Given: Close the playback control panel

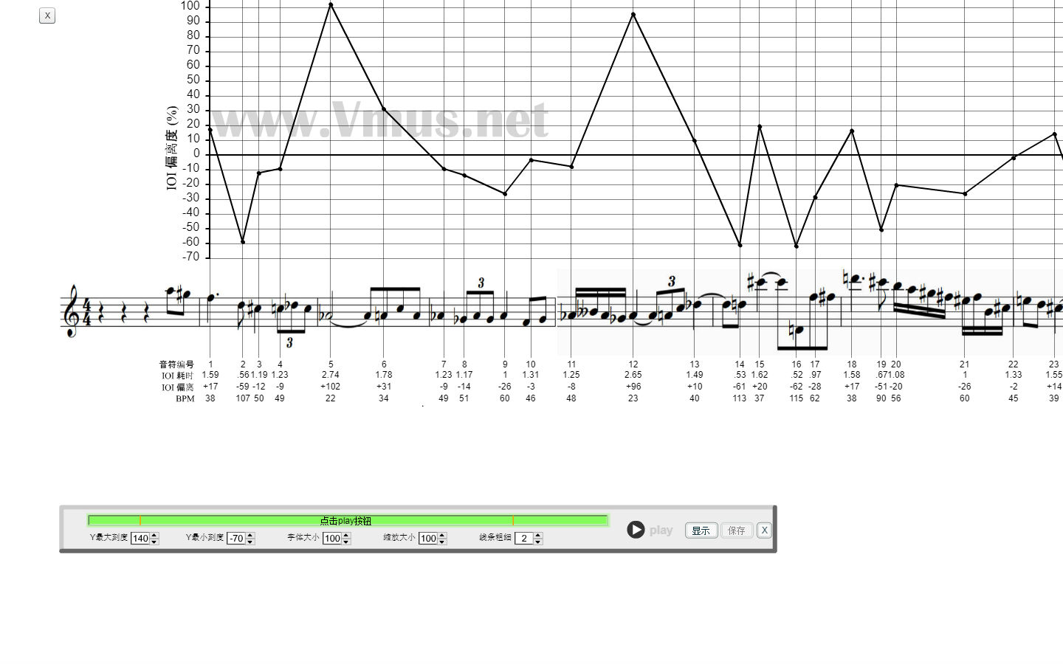Looking at the screenshot, I should point(764,530).
